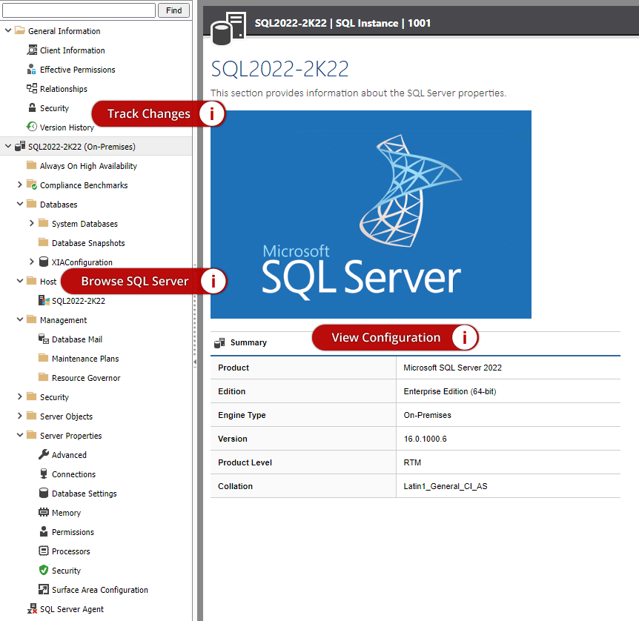Click the green shield Security icon
Viewport: 639px width, 621px height.
tap(44, 570)
